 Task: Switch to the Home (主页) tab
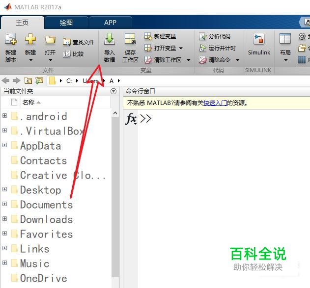coord(22,23)
